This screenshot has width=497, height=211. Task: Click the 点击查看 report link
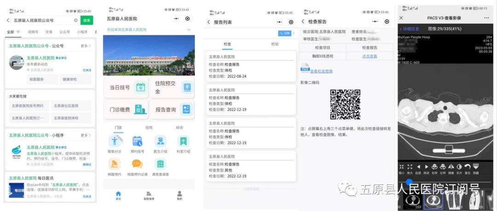(370, 56)
